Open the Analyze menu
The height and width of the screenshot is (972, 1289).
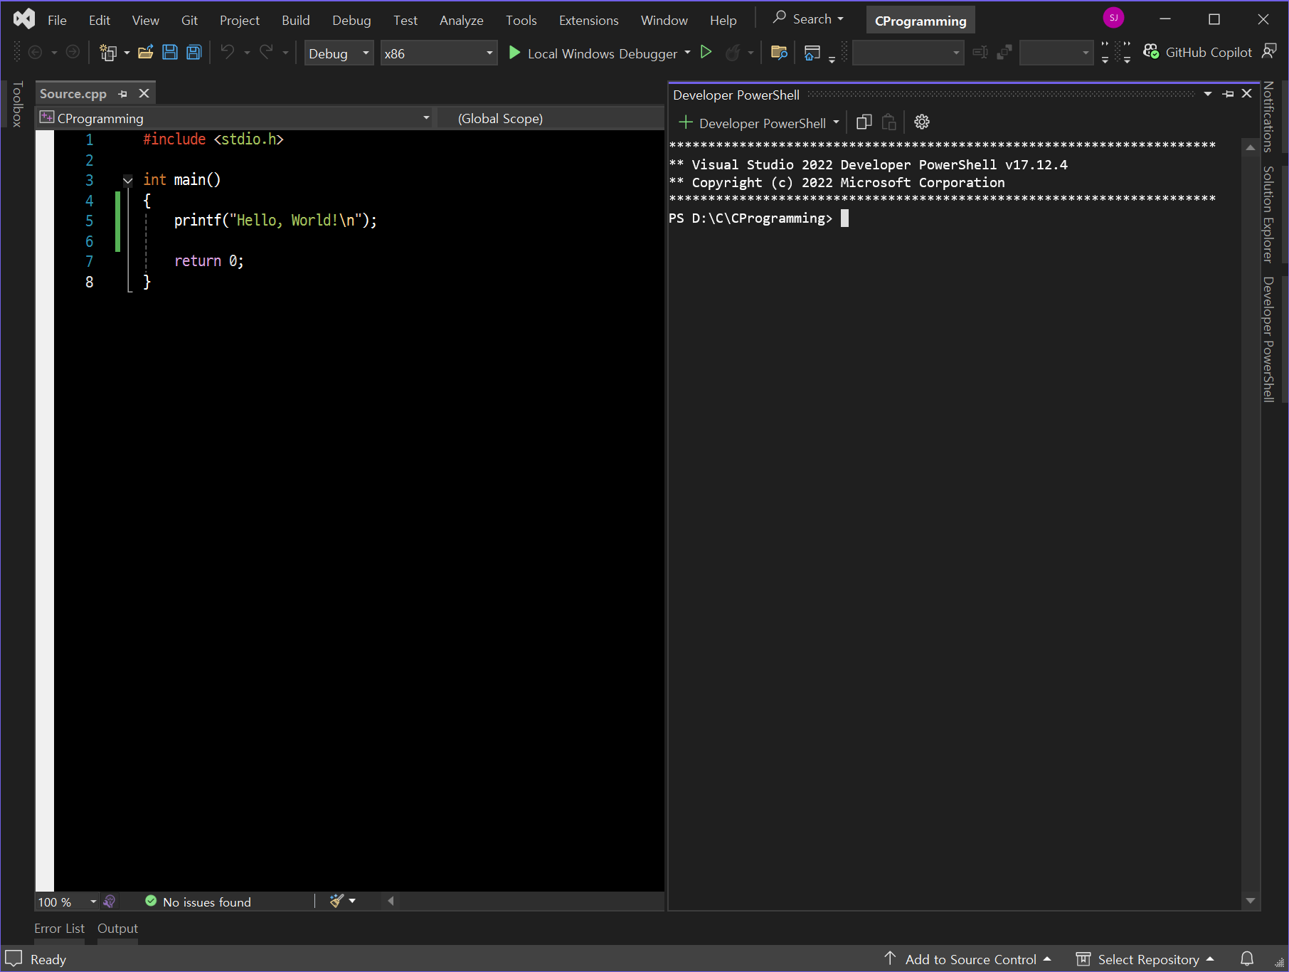(x=461, y=20)
